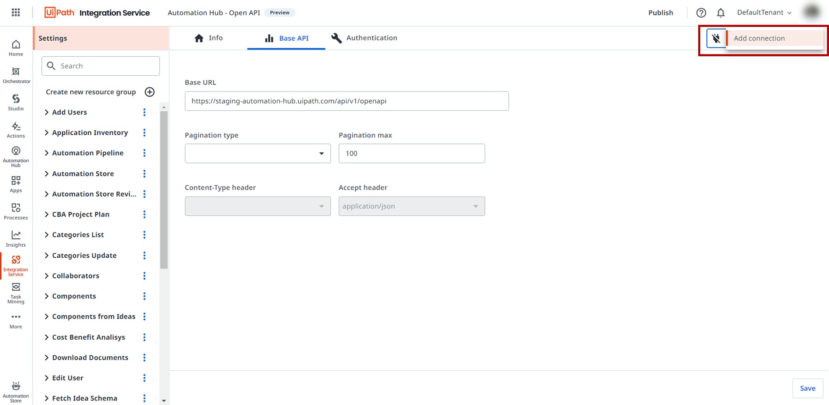Expand the Categories Update group
Viewport: 829px width, 405px height.
tap(46, 256)
